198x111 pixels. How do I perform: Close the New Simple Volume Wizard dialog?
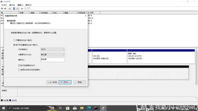[85, 16]
